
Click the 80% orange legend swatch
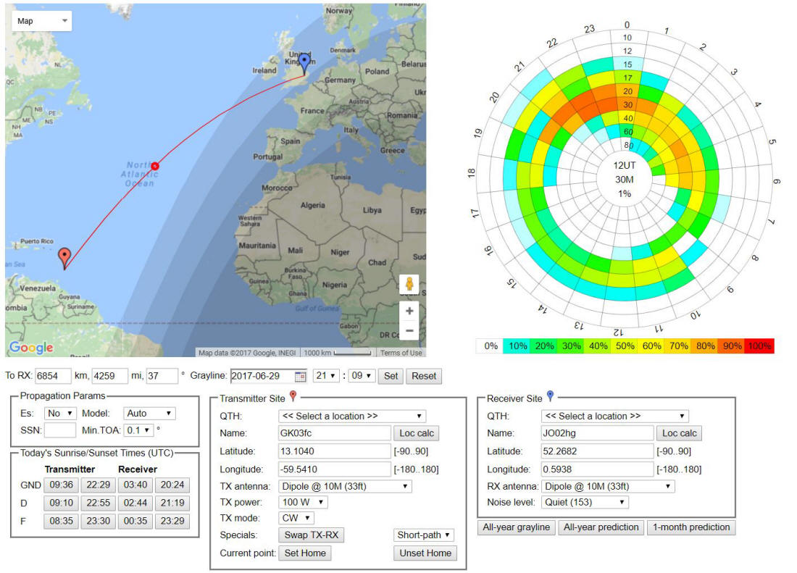[706, 346]
